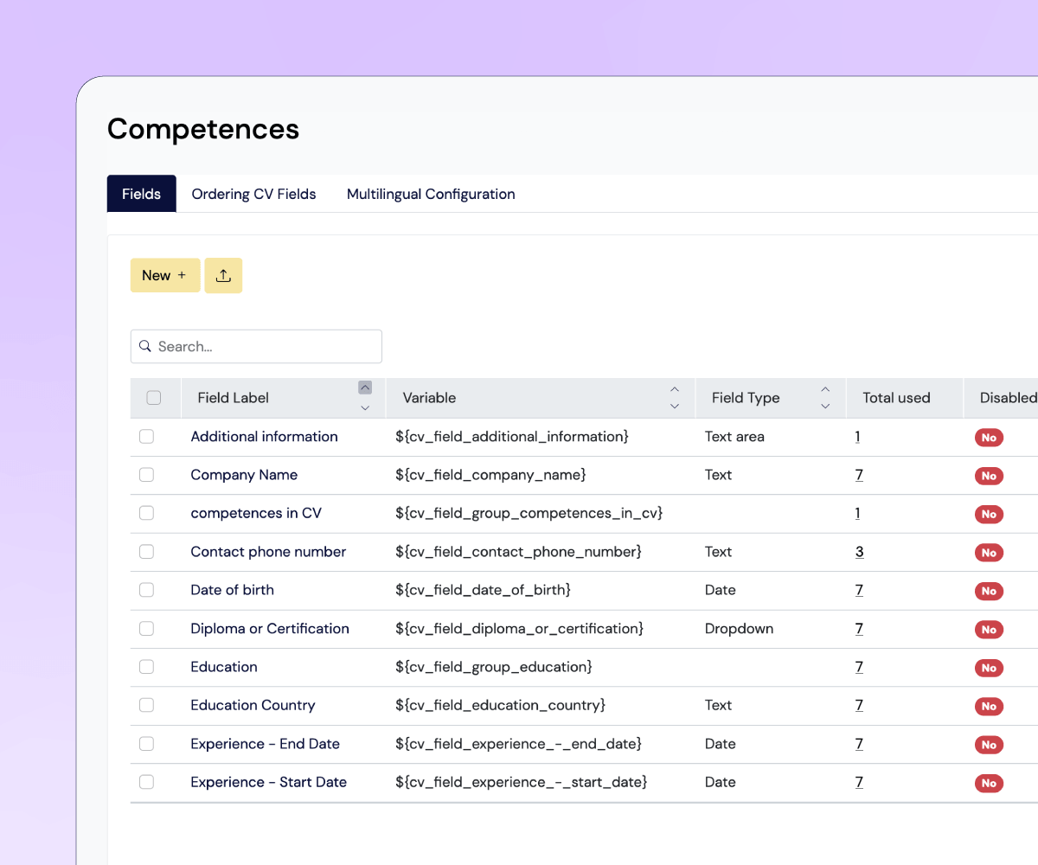Open the Multilingual Configuration tab
Viewport: 1038px width, 865px height.
[x=431, y=194]
